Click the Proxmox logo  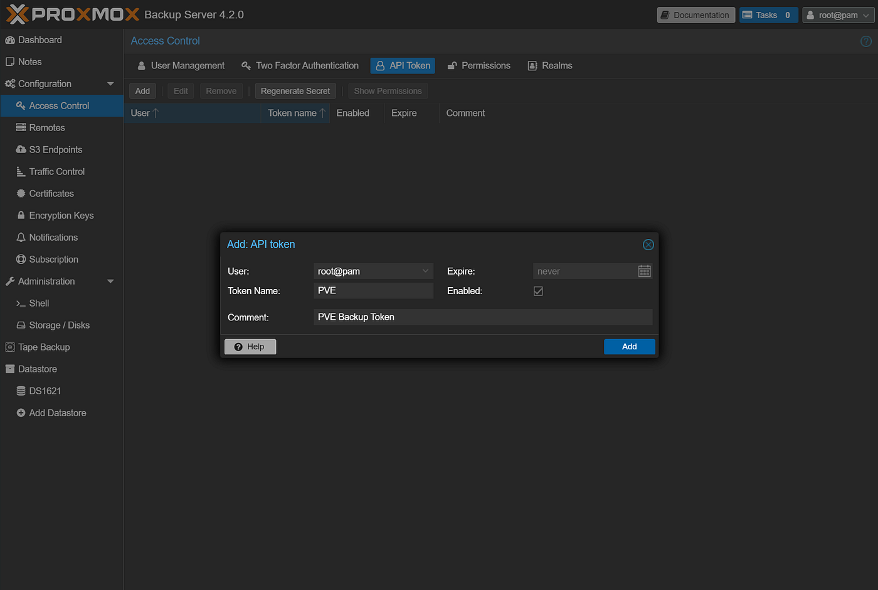coord(73,14)
